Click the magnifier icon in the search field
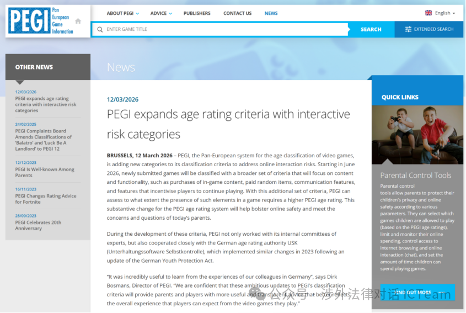This screenshot has width=466, height=313. click(x=100, y=29)
